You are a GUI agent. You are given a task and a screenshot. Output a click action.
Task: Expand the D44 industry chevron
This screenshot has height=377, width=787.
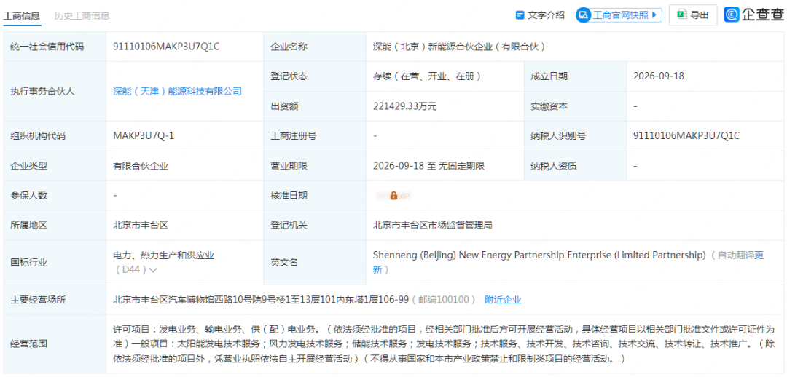click(x=154, y=270)
